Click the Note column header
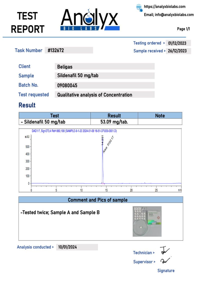This screenshot has width=200, height=288. (160, 116)
